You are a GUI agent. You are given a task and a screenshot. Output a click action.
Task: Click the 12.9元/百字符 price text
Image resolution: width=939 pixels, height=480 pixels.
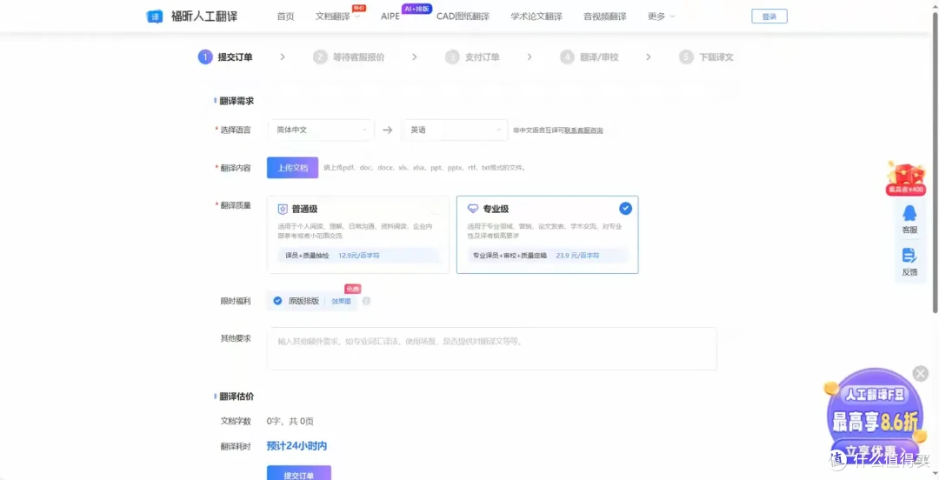point(359,256)
